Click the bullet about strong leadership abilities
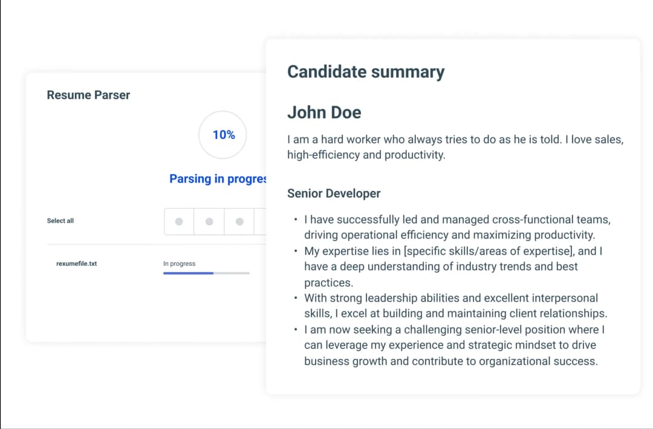Screen dimensions: 653x429 tap(455, 306)
